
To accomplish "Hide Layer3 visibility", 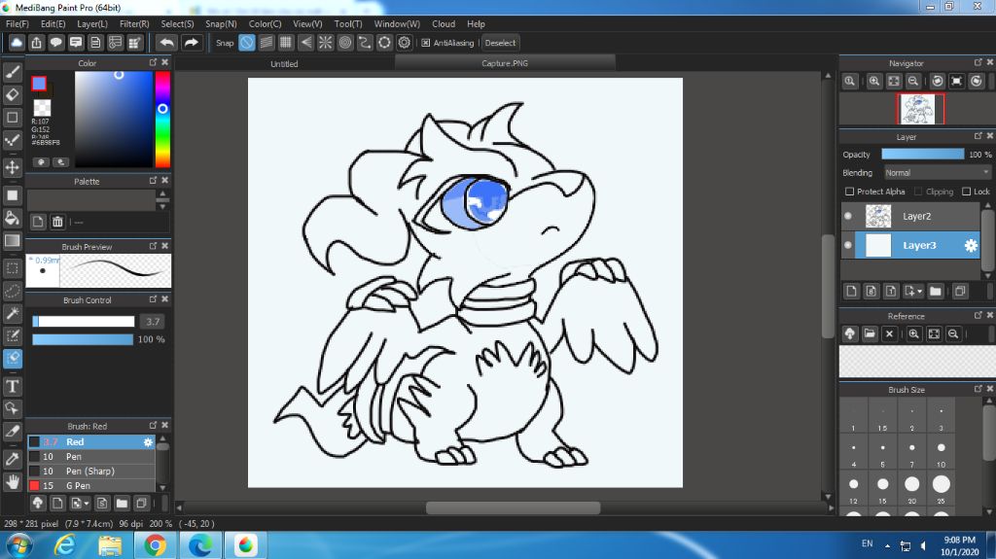I will [x=848, y=245].
